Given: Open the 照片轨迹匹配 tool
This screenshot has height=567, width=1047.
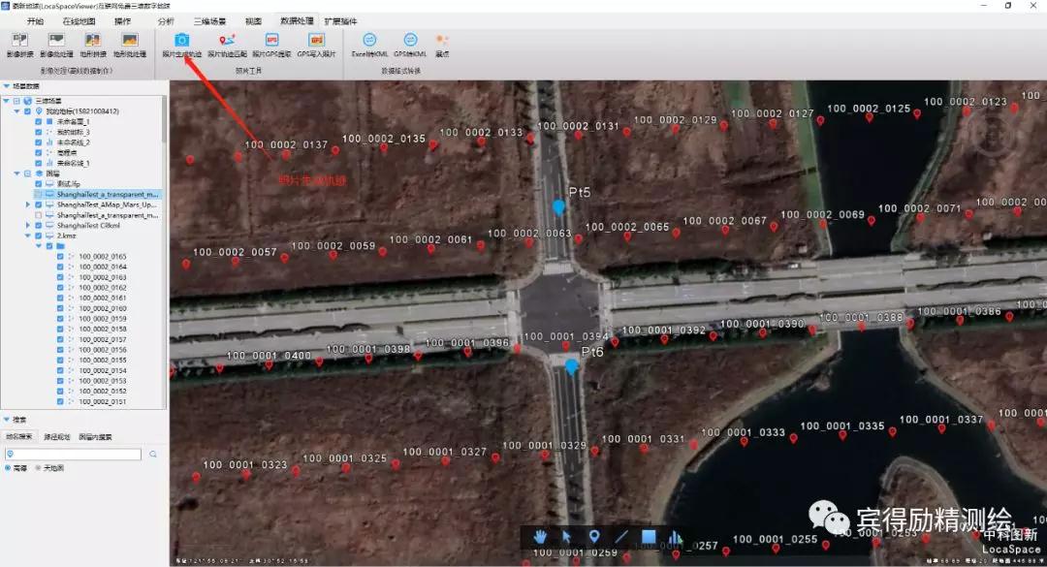Looking at the screenshot, I should point(227,41).
